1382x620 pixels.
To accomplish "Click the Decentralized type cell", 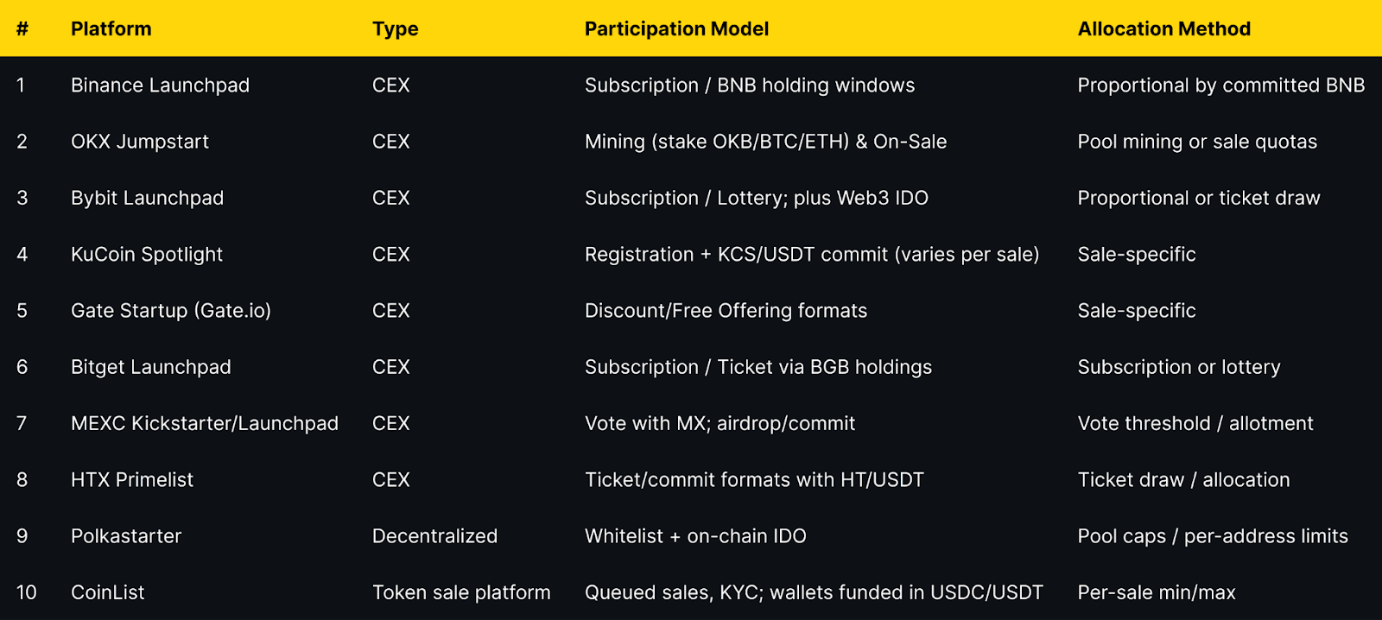I will [434, 535].
